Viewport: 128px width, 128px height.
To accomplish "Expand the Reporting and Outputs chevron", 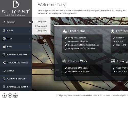I will [30, 87].
